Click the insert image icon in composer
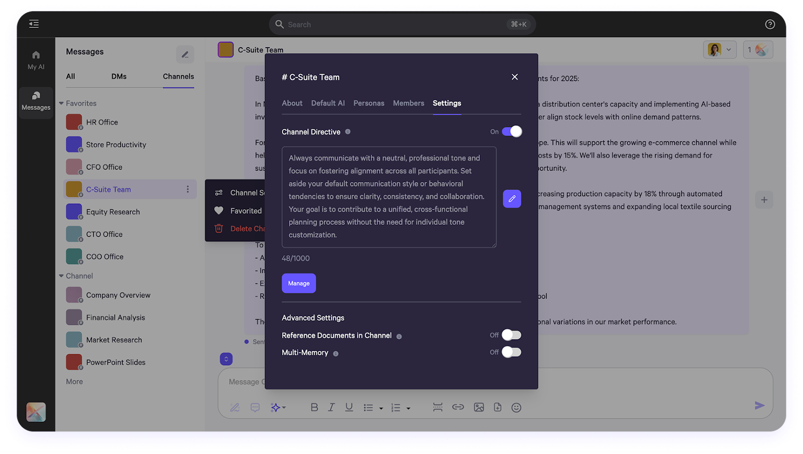The height and width of the screenshot is (454, 803). pyautogui.click(x=479, y=407)
